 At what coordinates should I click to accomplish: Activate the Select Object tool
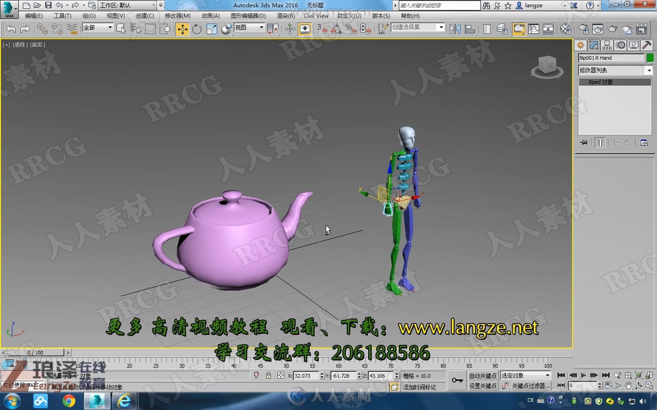(x=121, y=29)
